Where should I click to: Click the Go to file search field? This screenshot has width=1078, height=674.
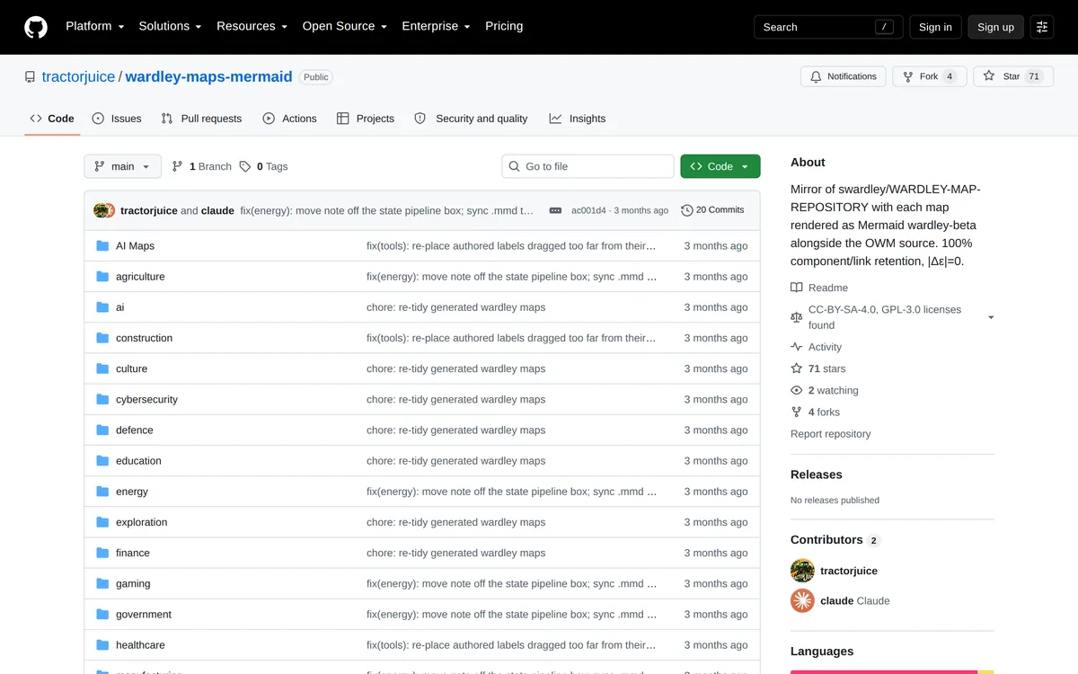588,166
